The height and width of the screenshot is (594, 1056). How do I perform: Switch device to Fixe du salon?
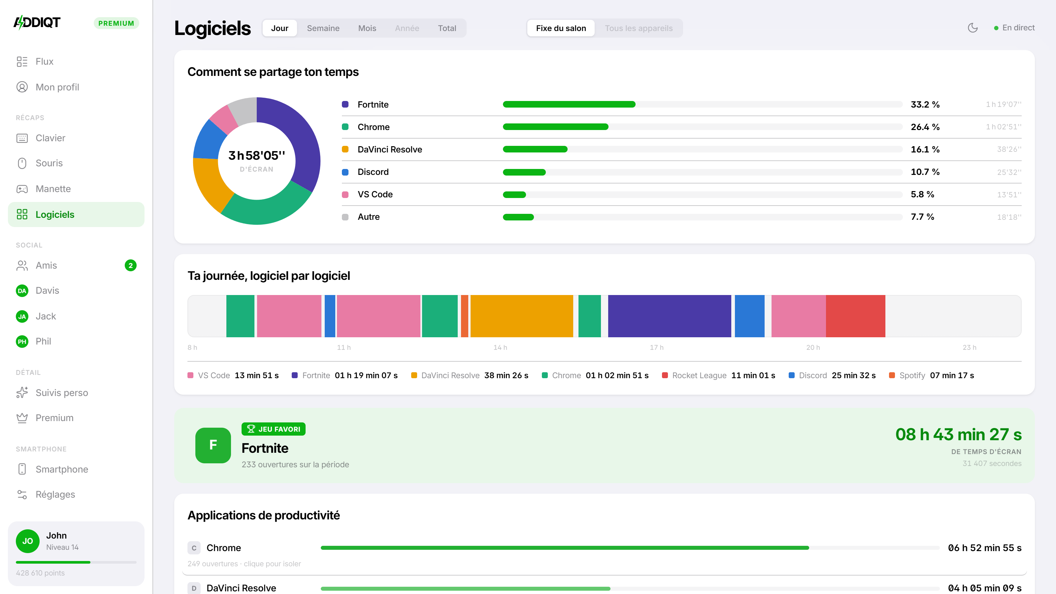pyautogui.click(x=561, y=28)
